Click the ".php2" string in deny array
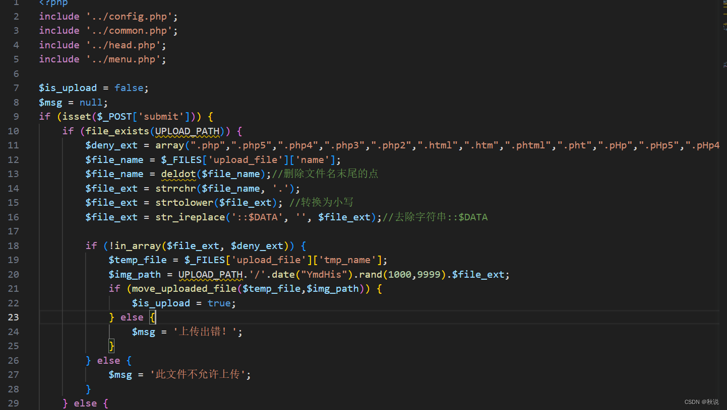The width and height of the screenshot is (727, 410). (x=392, y=145)
